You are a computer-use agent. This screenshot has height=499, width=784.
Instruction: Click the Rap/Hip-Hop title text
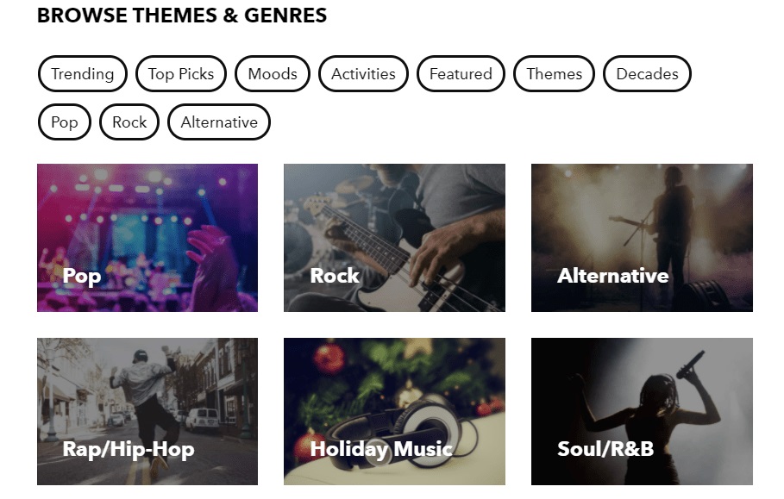(128, 449)
